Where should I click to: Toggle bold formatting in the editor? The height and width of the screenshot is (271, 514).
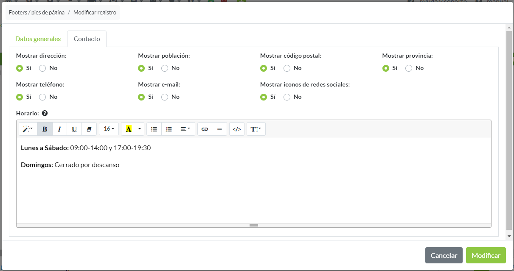(45, 129)
